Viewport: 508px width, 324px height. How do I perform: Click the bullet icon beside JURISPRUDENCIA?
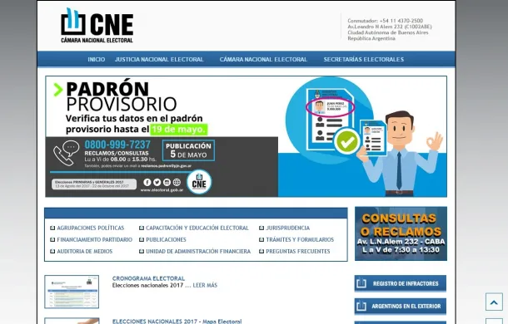(x=261, y=228)
